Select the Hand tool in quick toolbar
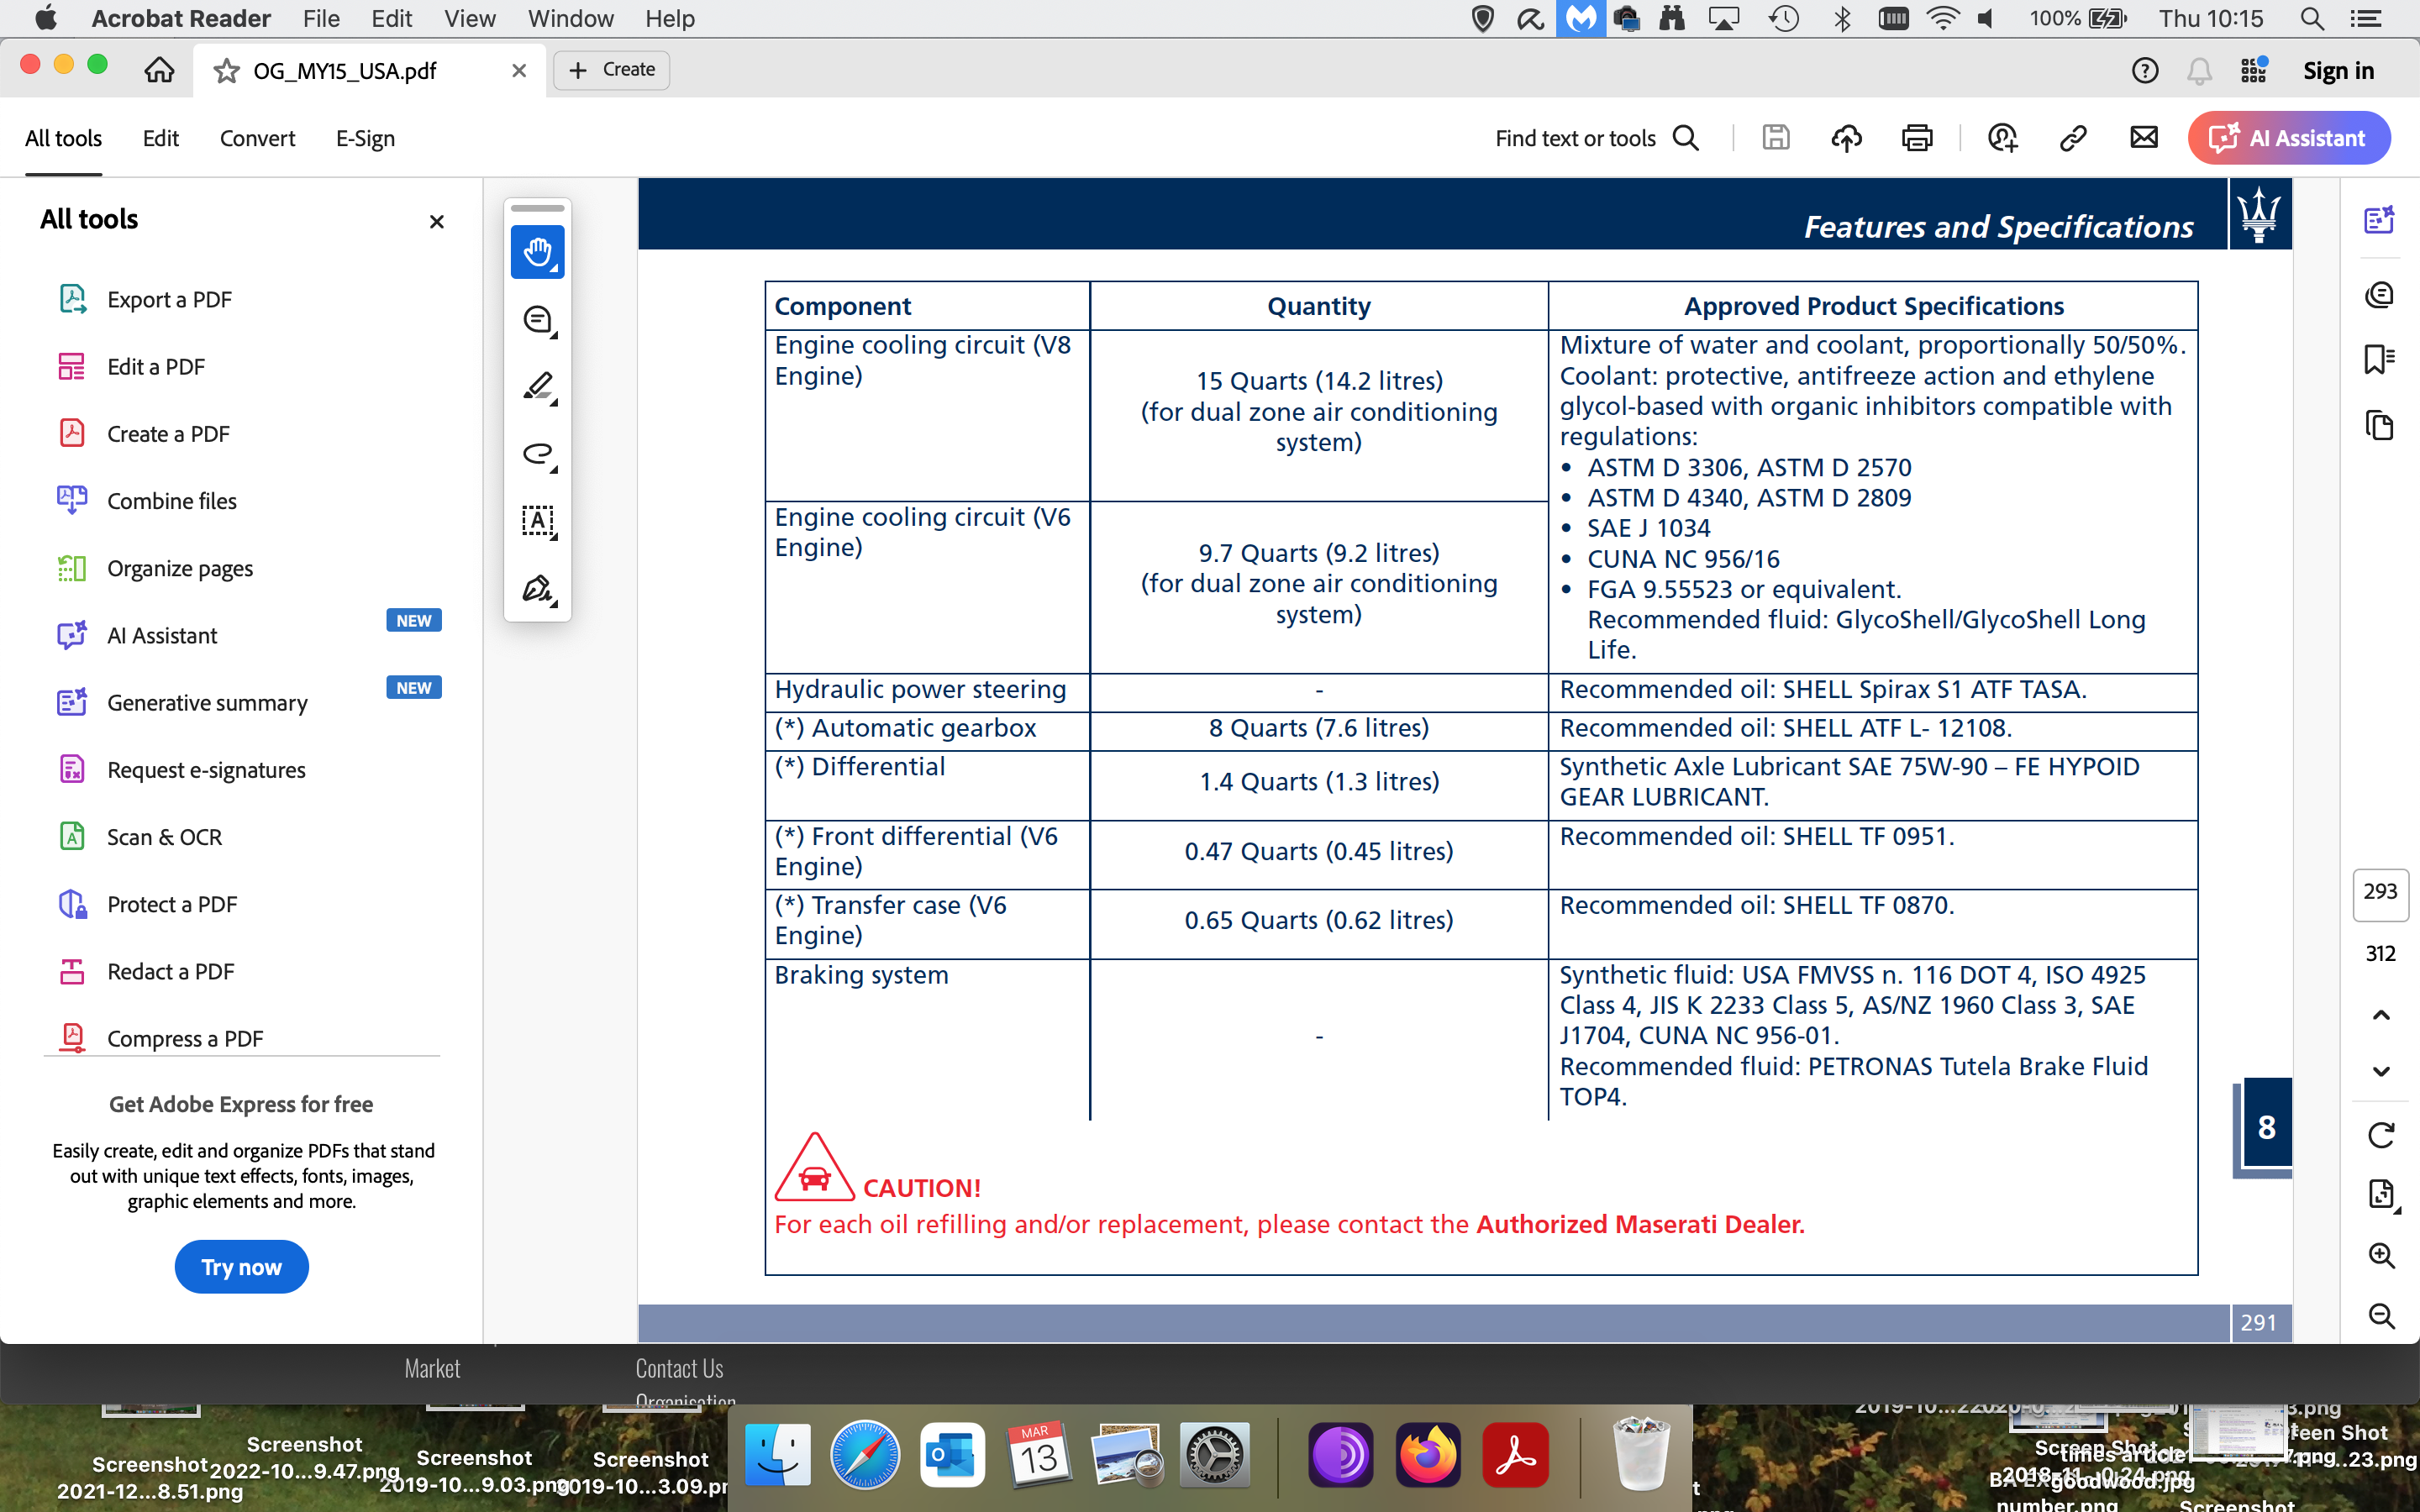 tap(537, 252)
